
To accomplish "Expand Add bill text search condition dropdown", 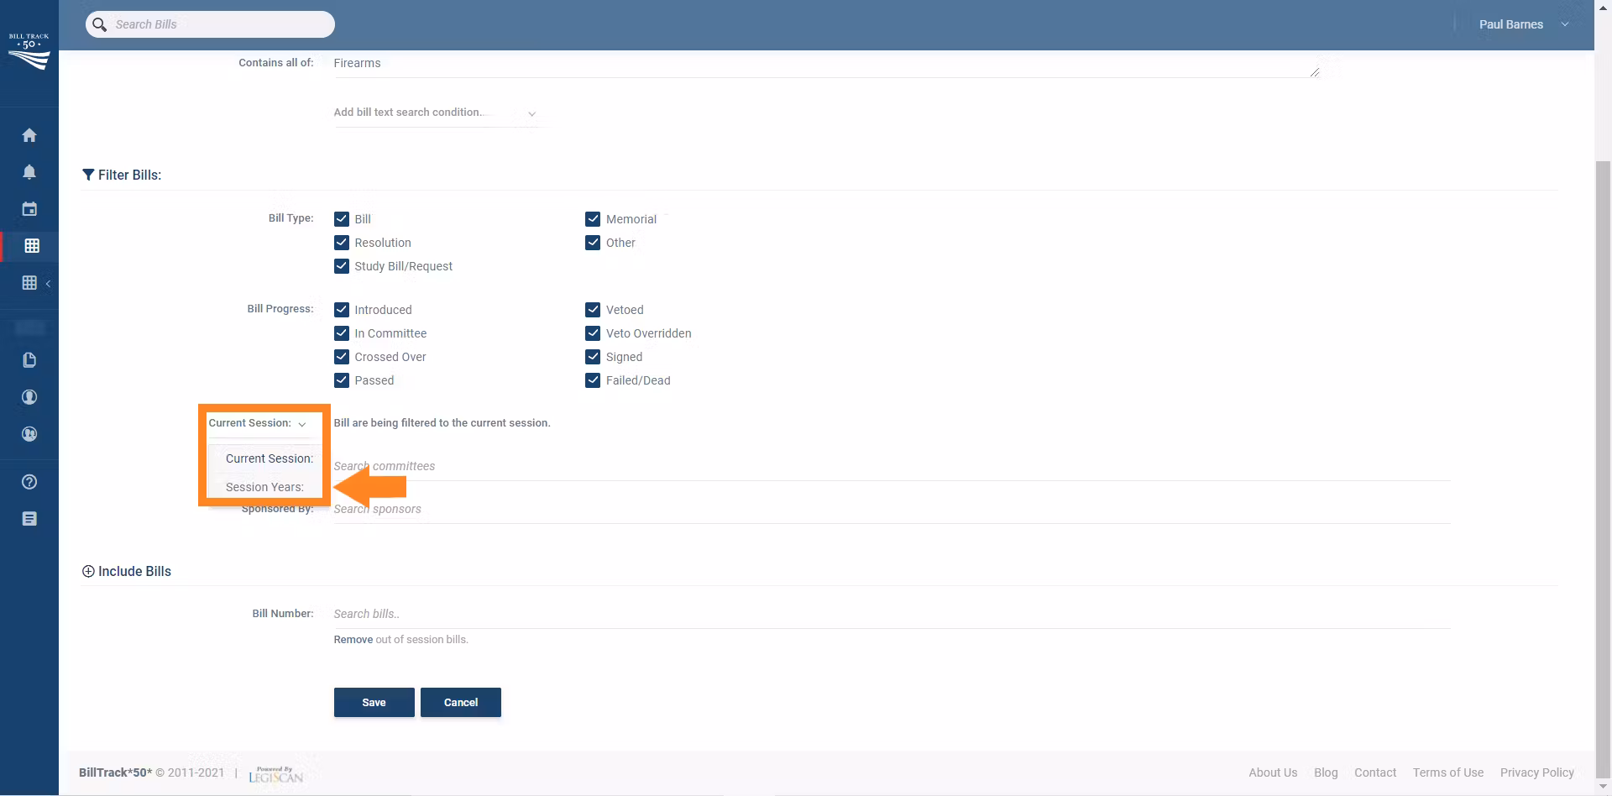I will coord(435,113).
